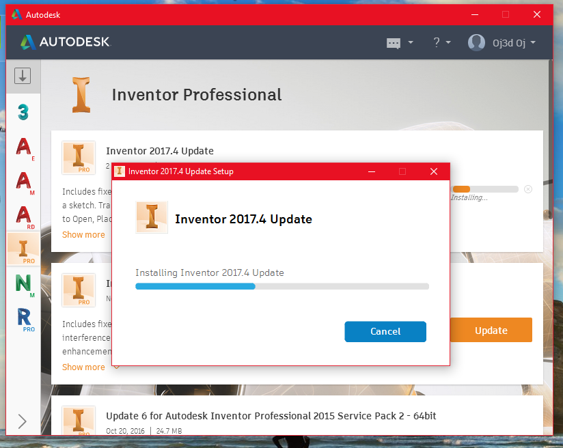Open the AutoCAD Electrical product page
The width and height of the screenshot is (563, 448).
pos(23,148)
